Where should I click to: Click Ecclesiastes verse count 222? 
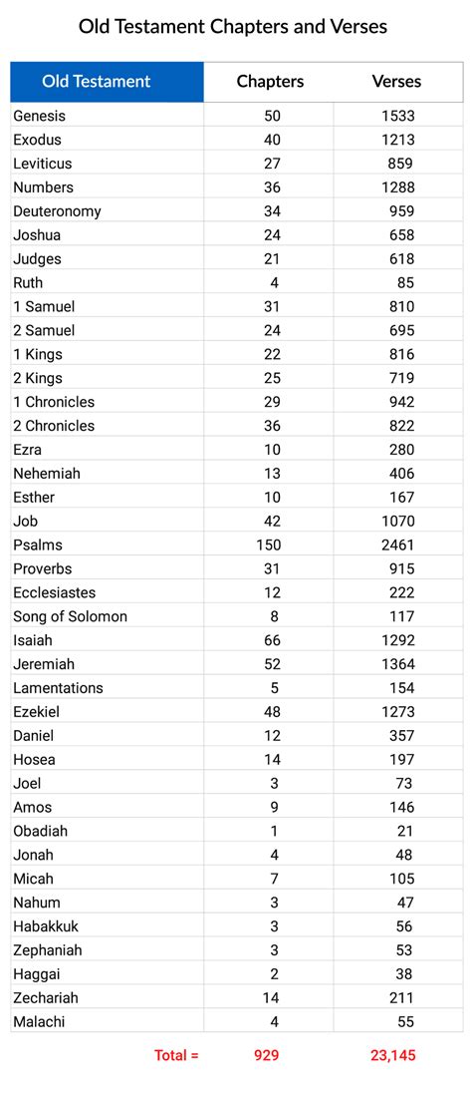click(x=402, y=593)
